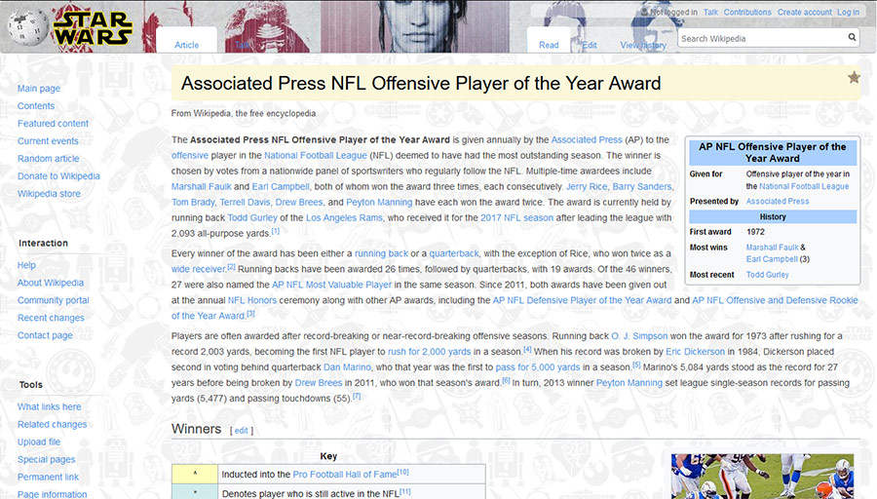Click Create account
The height and width of the screenshot is (499, 877).
(x=804, y=12)
